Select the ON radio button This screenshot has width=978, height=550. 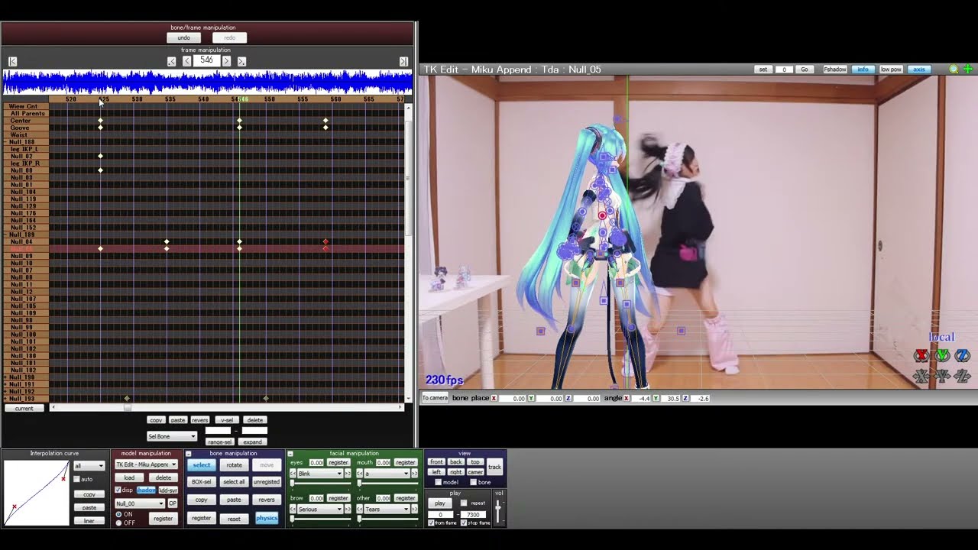click(x=118, y=515)
